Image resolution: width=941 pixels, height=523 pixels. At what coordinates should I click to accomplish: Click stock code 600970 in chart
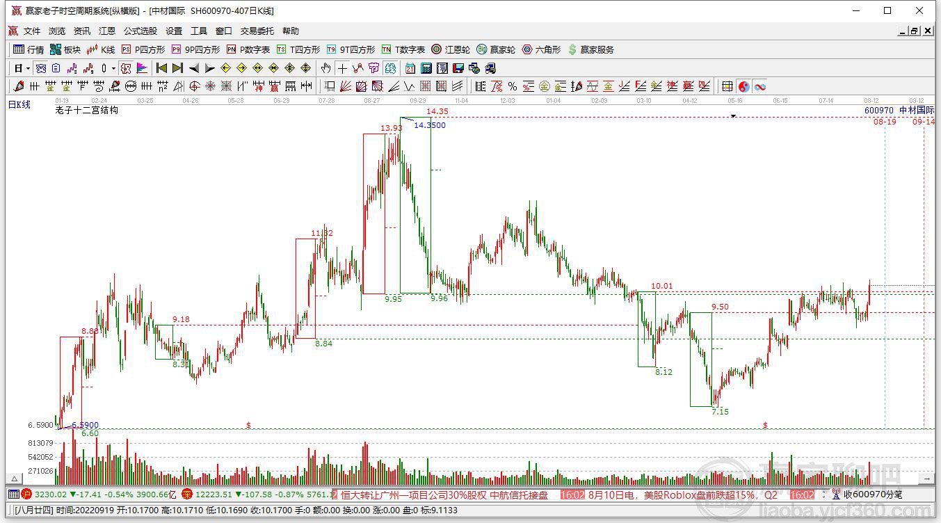pyautogui.click(x=879, y=111)
